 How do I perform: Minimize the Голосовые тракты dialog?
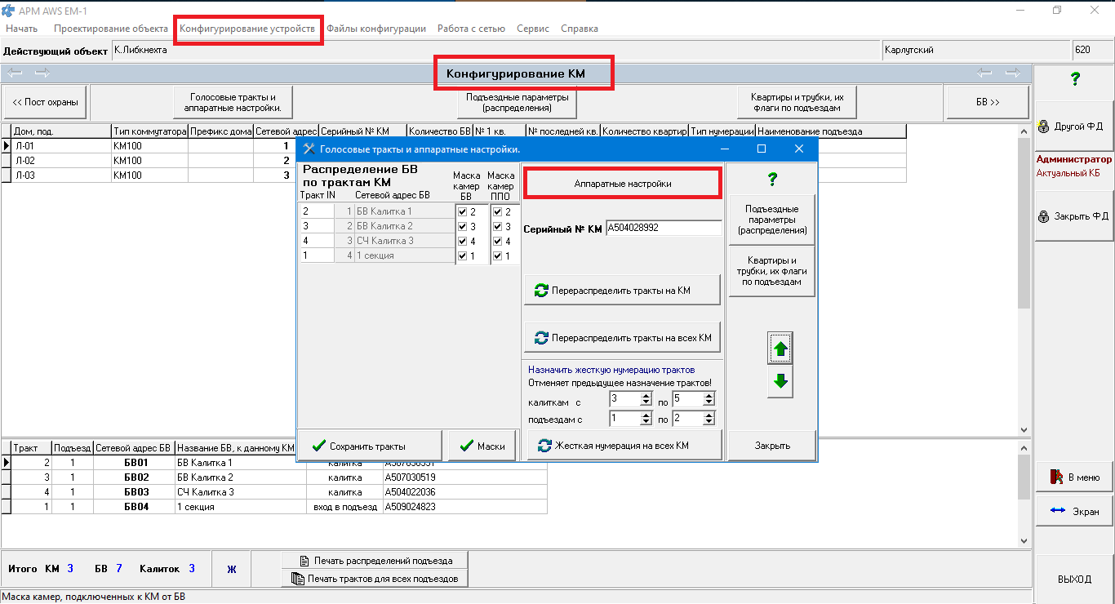click(x=725, y=149)
